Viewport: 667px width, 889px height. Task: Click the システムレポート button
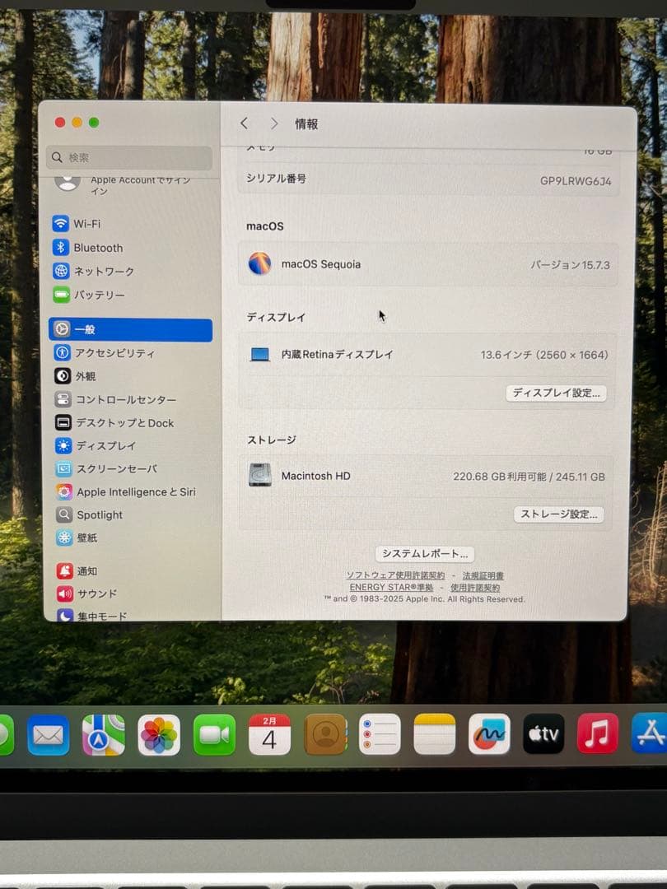point(425,553)
